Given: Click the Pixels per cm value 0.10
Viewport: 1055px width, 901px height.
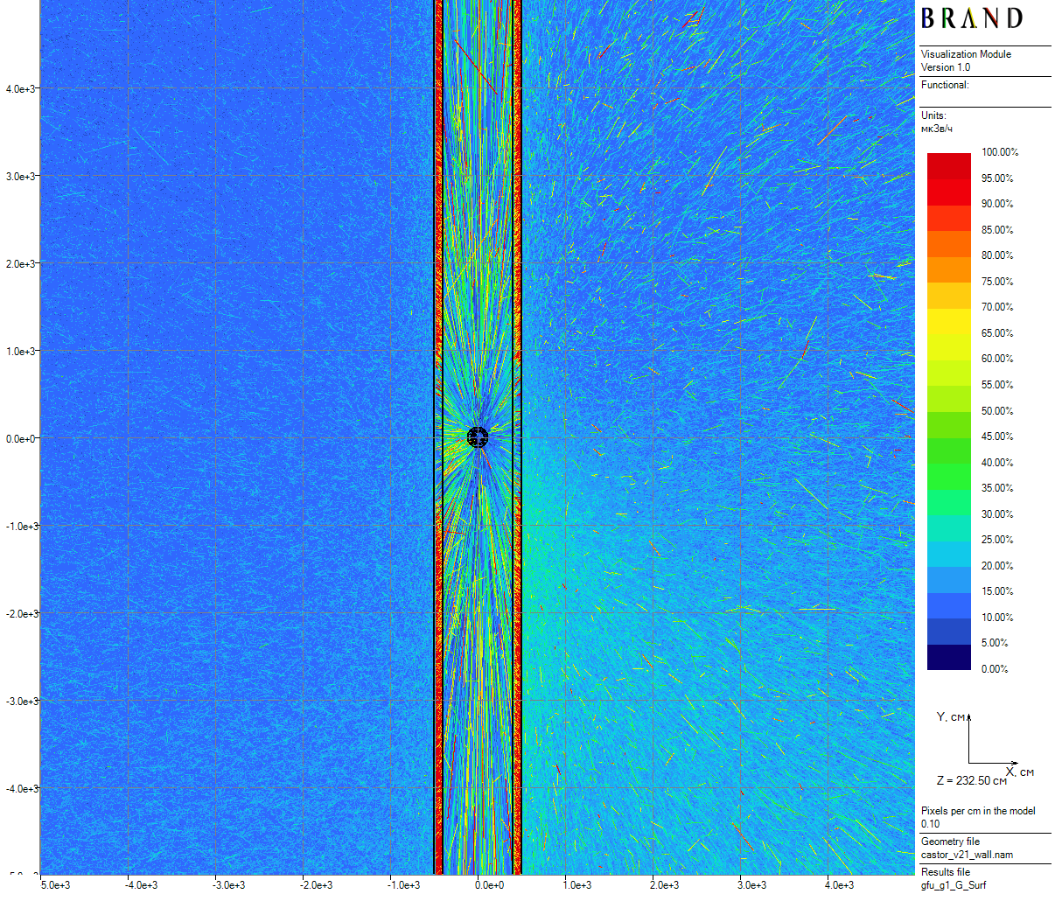Looking at the screenshot, I should point(930,824).
